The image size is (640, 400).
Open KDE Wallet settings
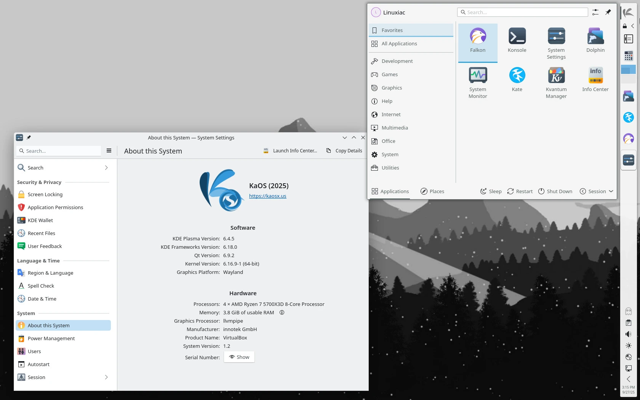[x=63, y=220]
